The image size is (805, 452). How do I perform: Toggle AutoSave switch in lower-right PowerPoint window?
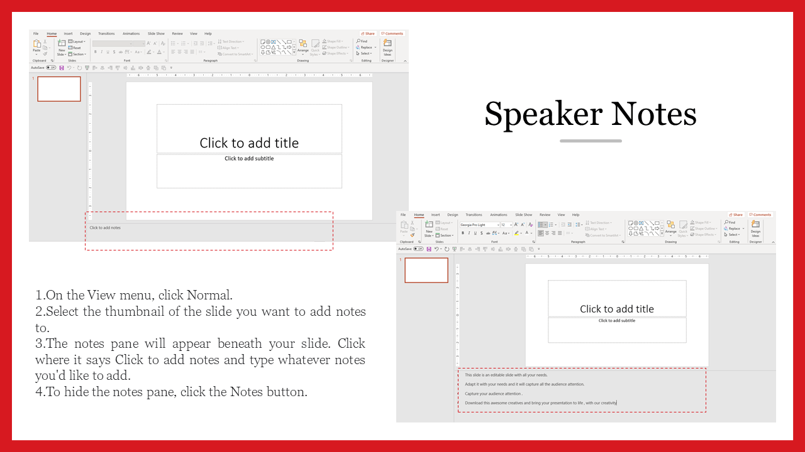(418, 249)
